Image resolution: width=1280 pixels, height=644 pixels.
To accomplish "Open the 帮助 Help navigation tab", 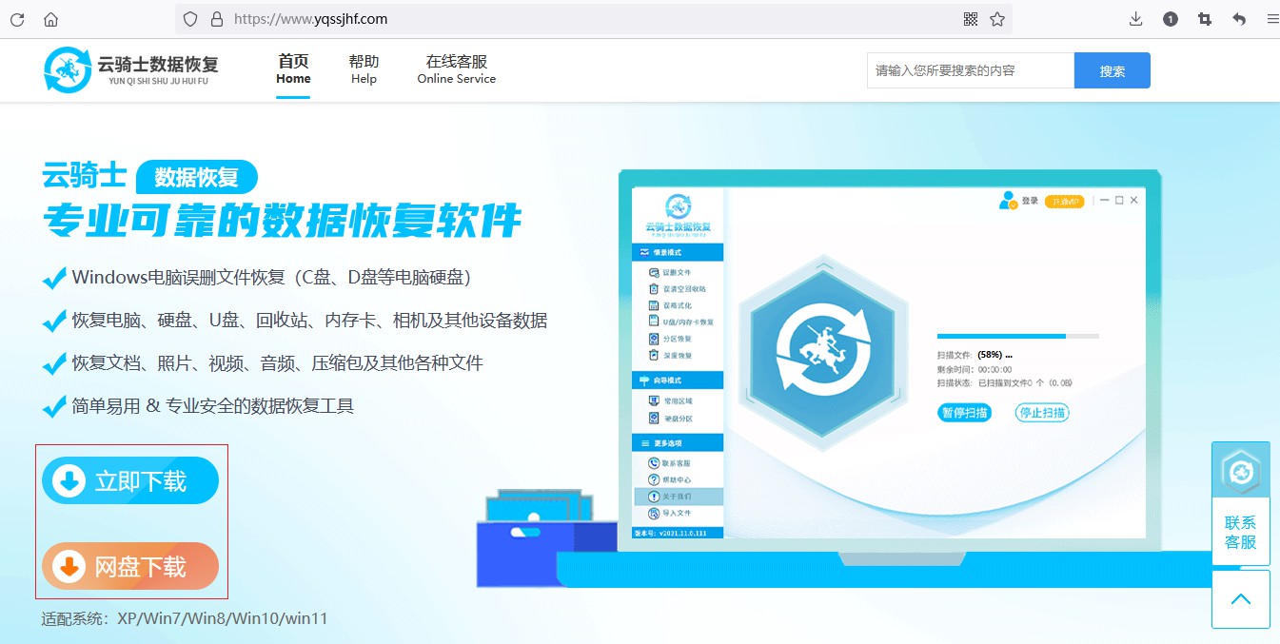I will point(364,69).
